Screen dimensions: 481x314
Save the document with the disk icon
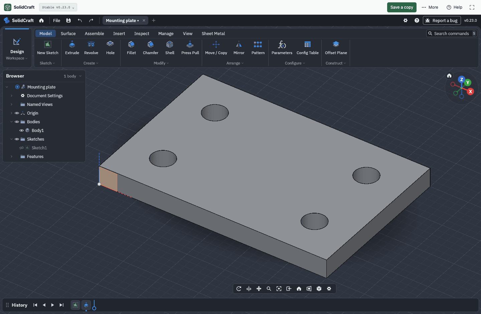(x=68, y=20)
